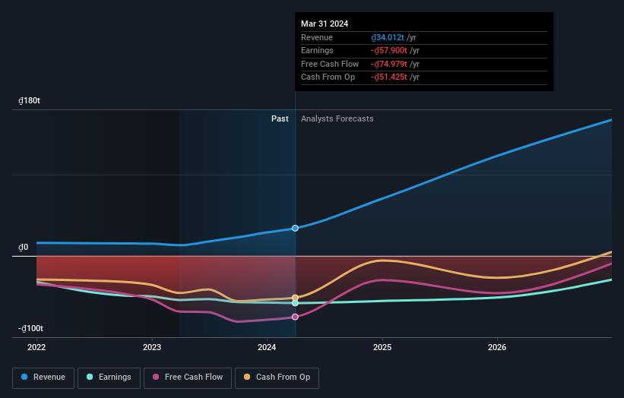Select the Revenue data point at Mar 2024

coord(295,228)
